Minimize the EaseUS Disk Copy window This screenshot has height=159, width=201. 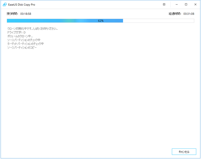pyautogui.click(x=177, y=5)
